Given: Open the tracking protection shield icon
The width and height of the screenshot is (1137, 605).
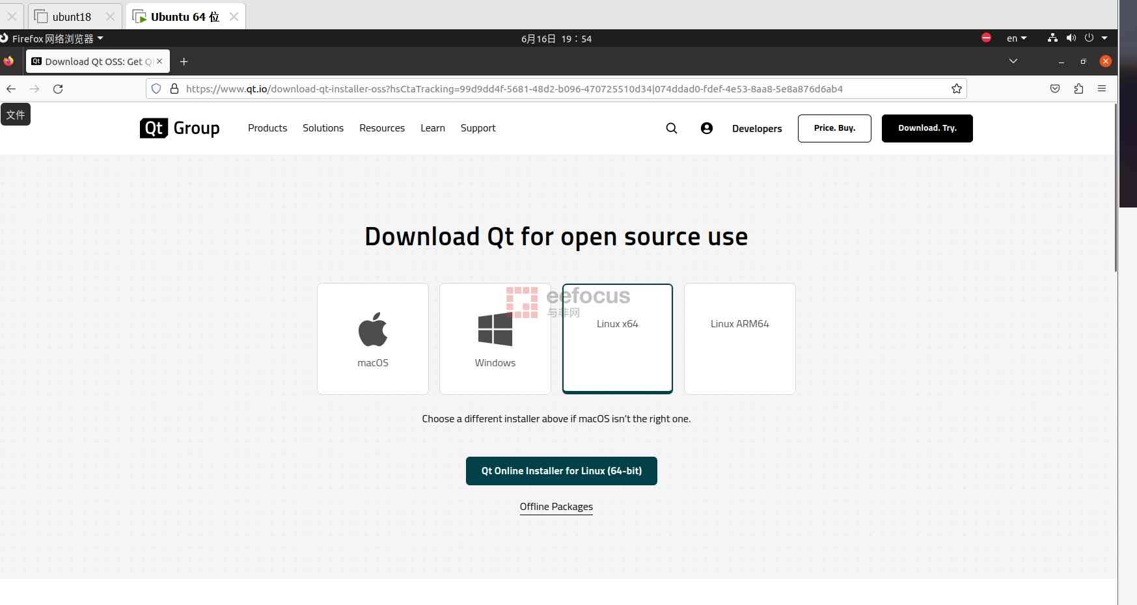Looking at the screenshot, I should 156,88.
